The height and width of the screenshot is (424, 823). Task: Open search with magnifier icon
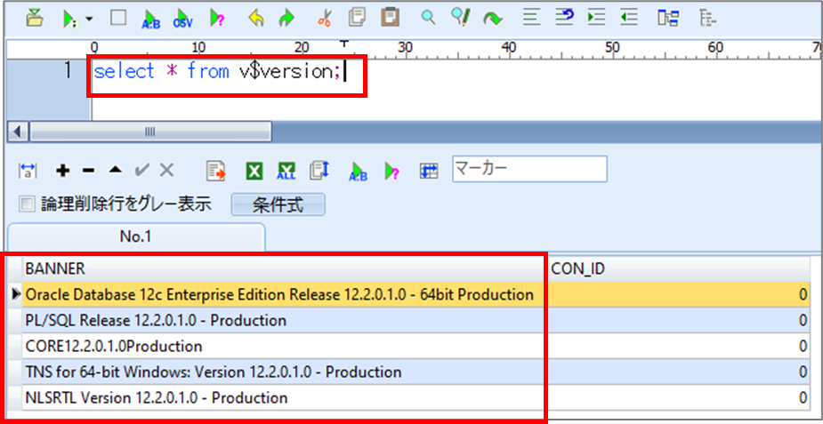click(429, 19)
